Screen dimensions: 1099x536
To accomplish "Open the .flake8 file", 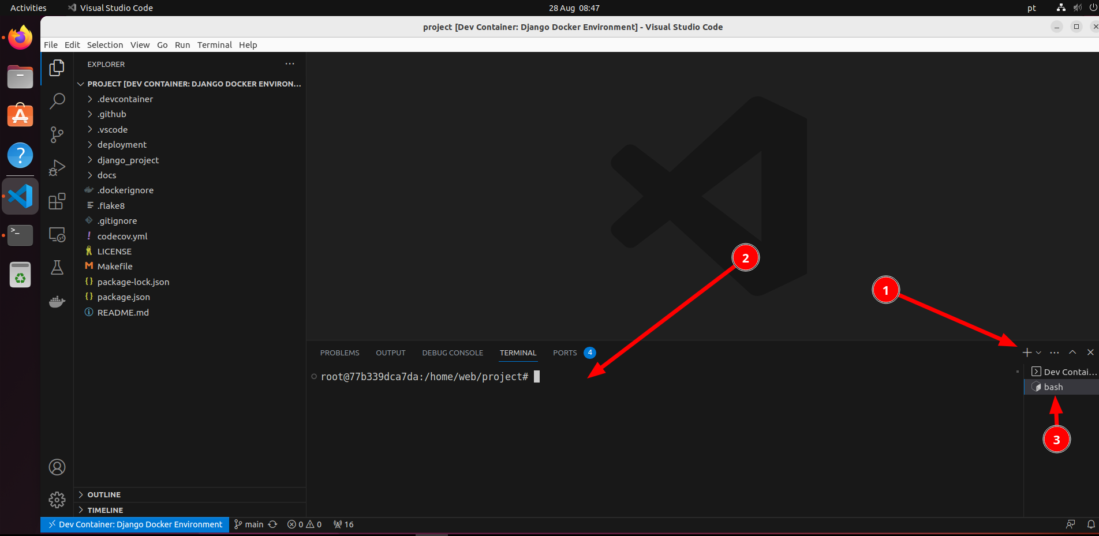I will [x=190, y=206].
